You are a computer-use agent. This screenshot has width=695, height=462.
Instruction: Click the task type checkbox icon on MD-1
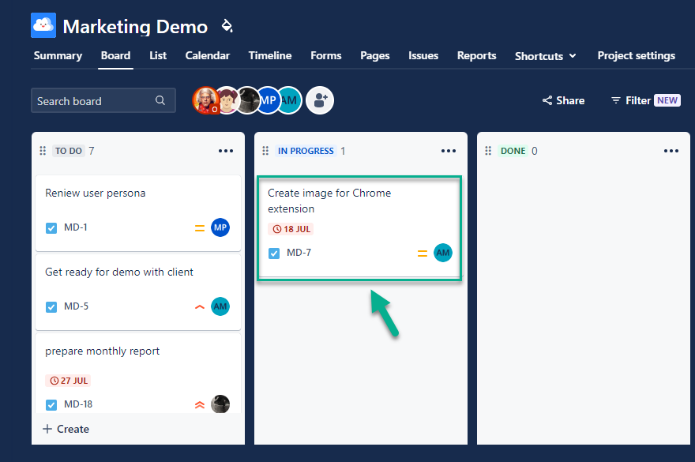(x=51, y=228)
